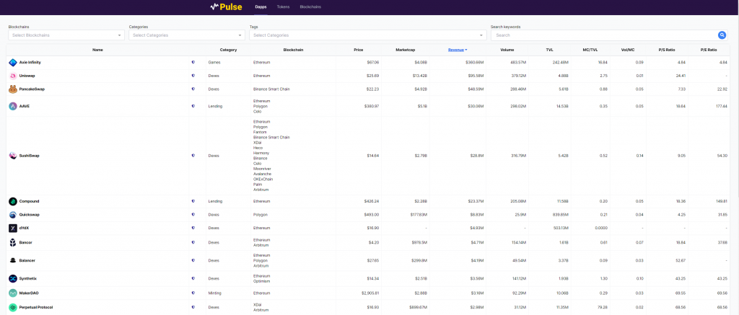Open the Axie Infinity dapp name
The width and height of the screenshot is (739, 315).
tap(30, 62)
